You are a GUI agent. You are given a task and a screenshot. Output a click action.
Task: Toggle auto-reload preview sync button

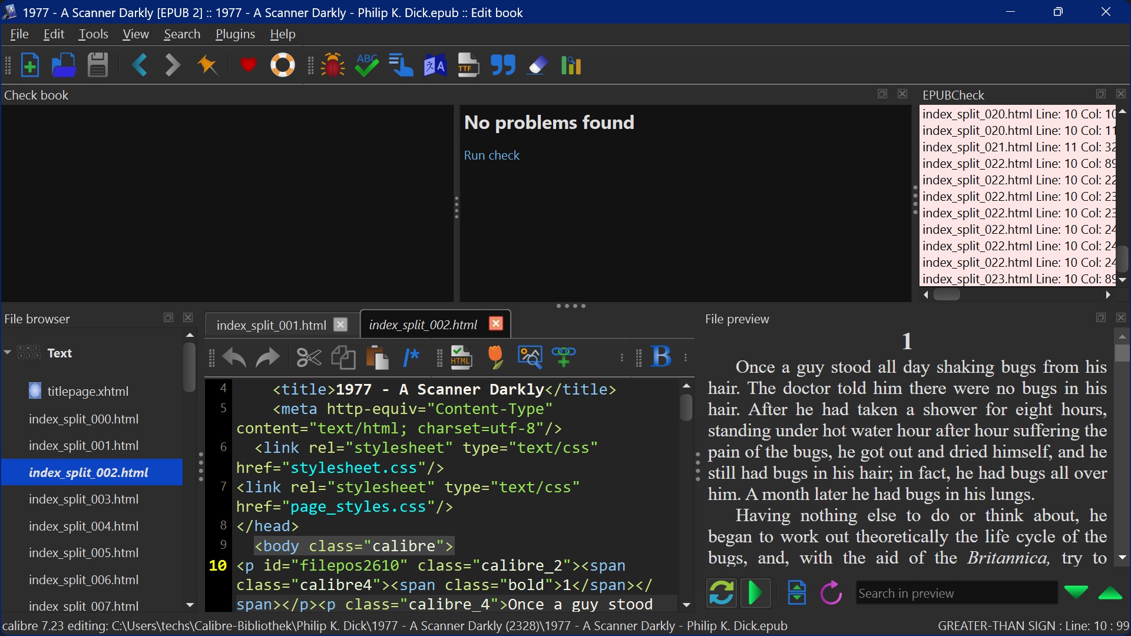coord(722,593)
